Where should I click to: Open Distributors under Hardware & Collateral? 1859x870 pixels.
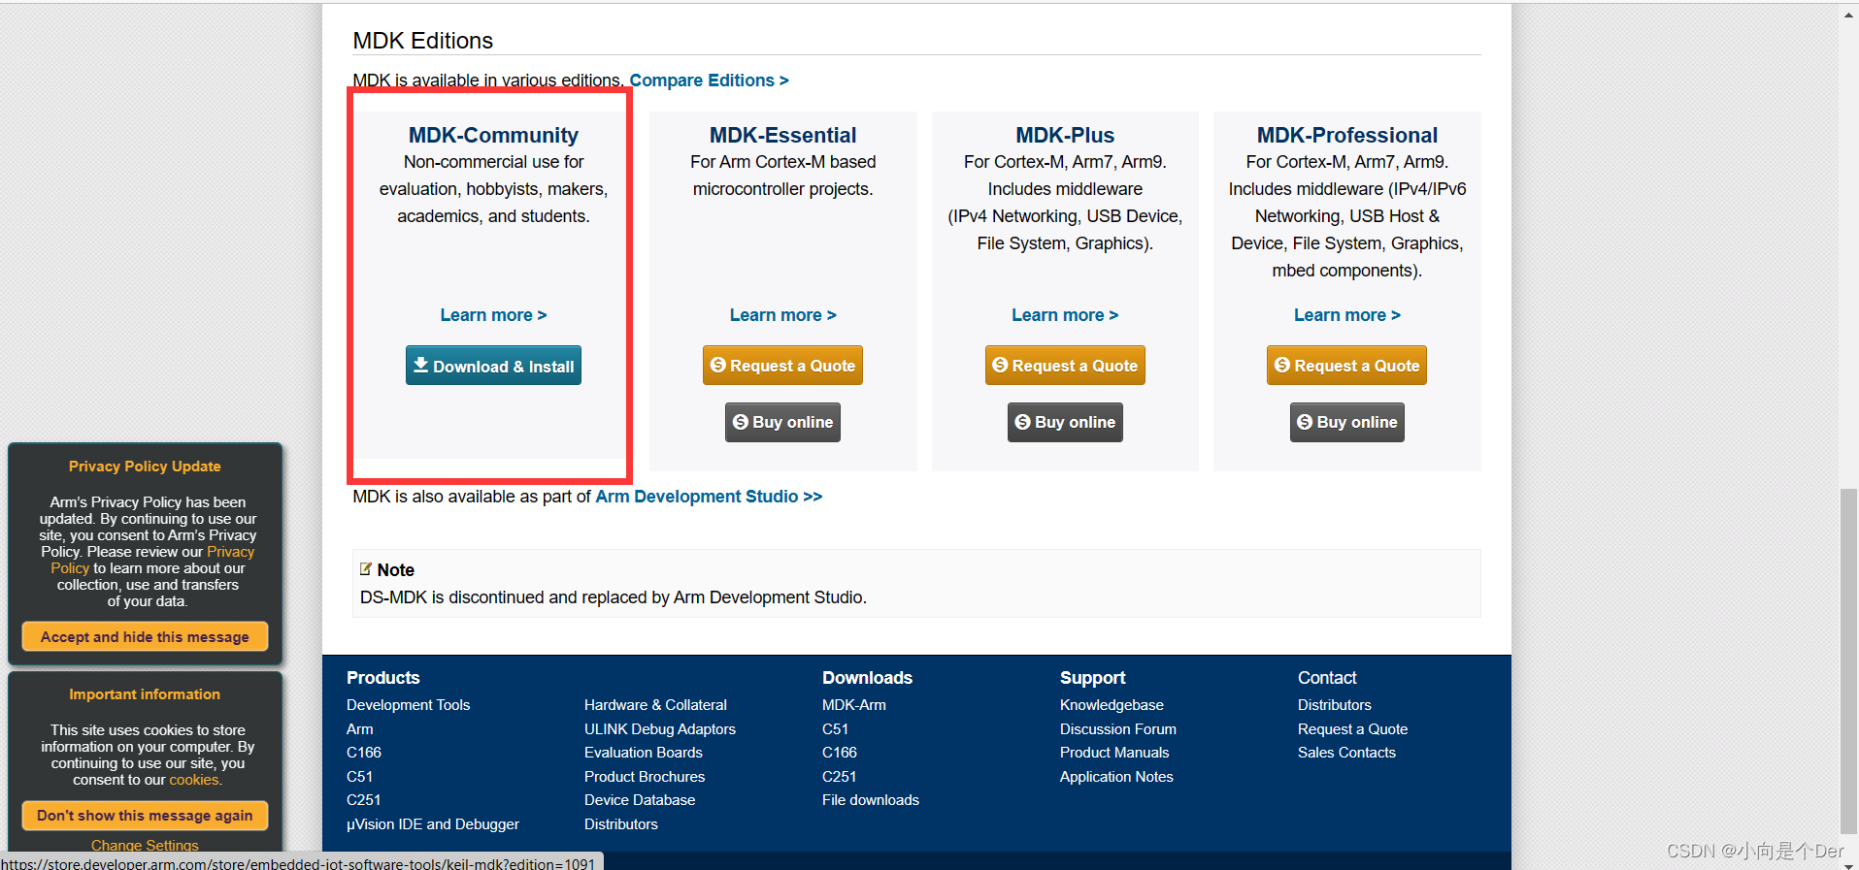point(621,824)
